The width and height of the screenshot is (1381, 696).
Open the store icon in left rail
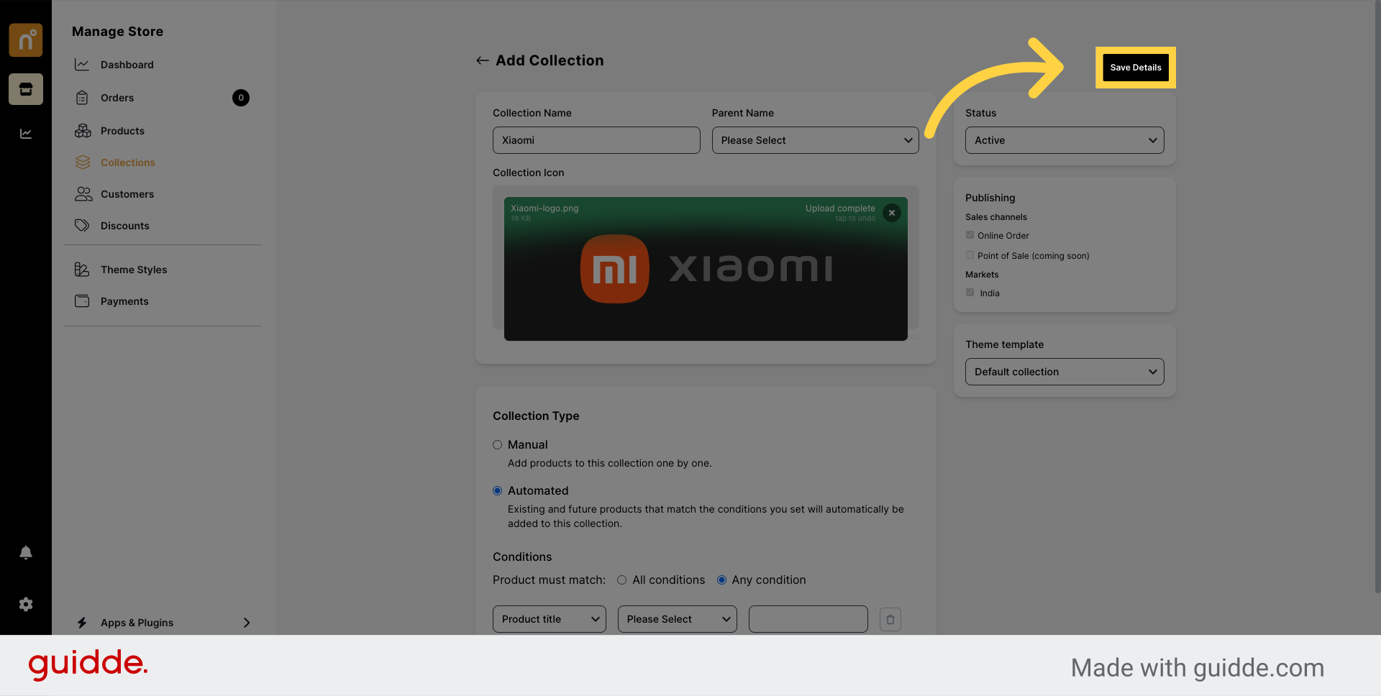(x=26, y=89)
